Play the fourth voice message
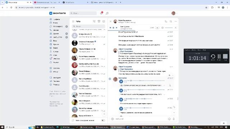Image resolution: width=230 pixels, height=129 pixels. coord(121,109)
